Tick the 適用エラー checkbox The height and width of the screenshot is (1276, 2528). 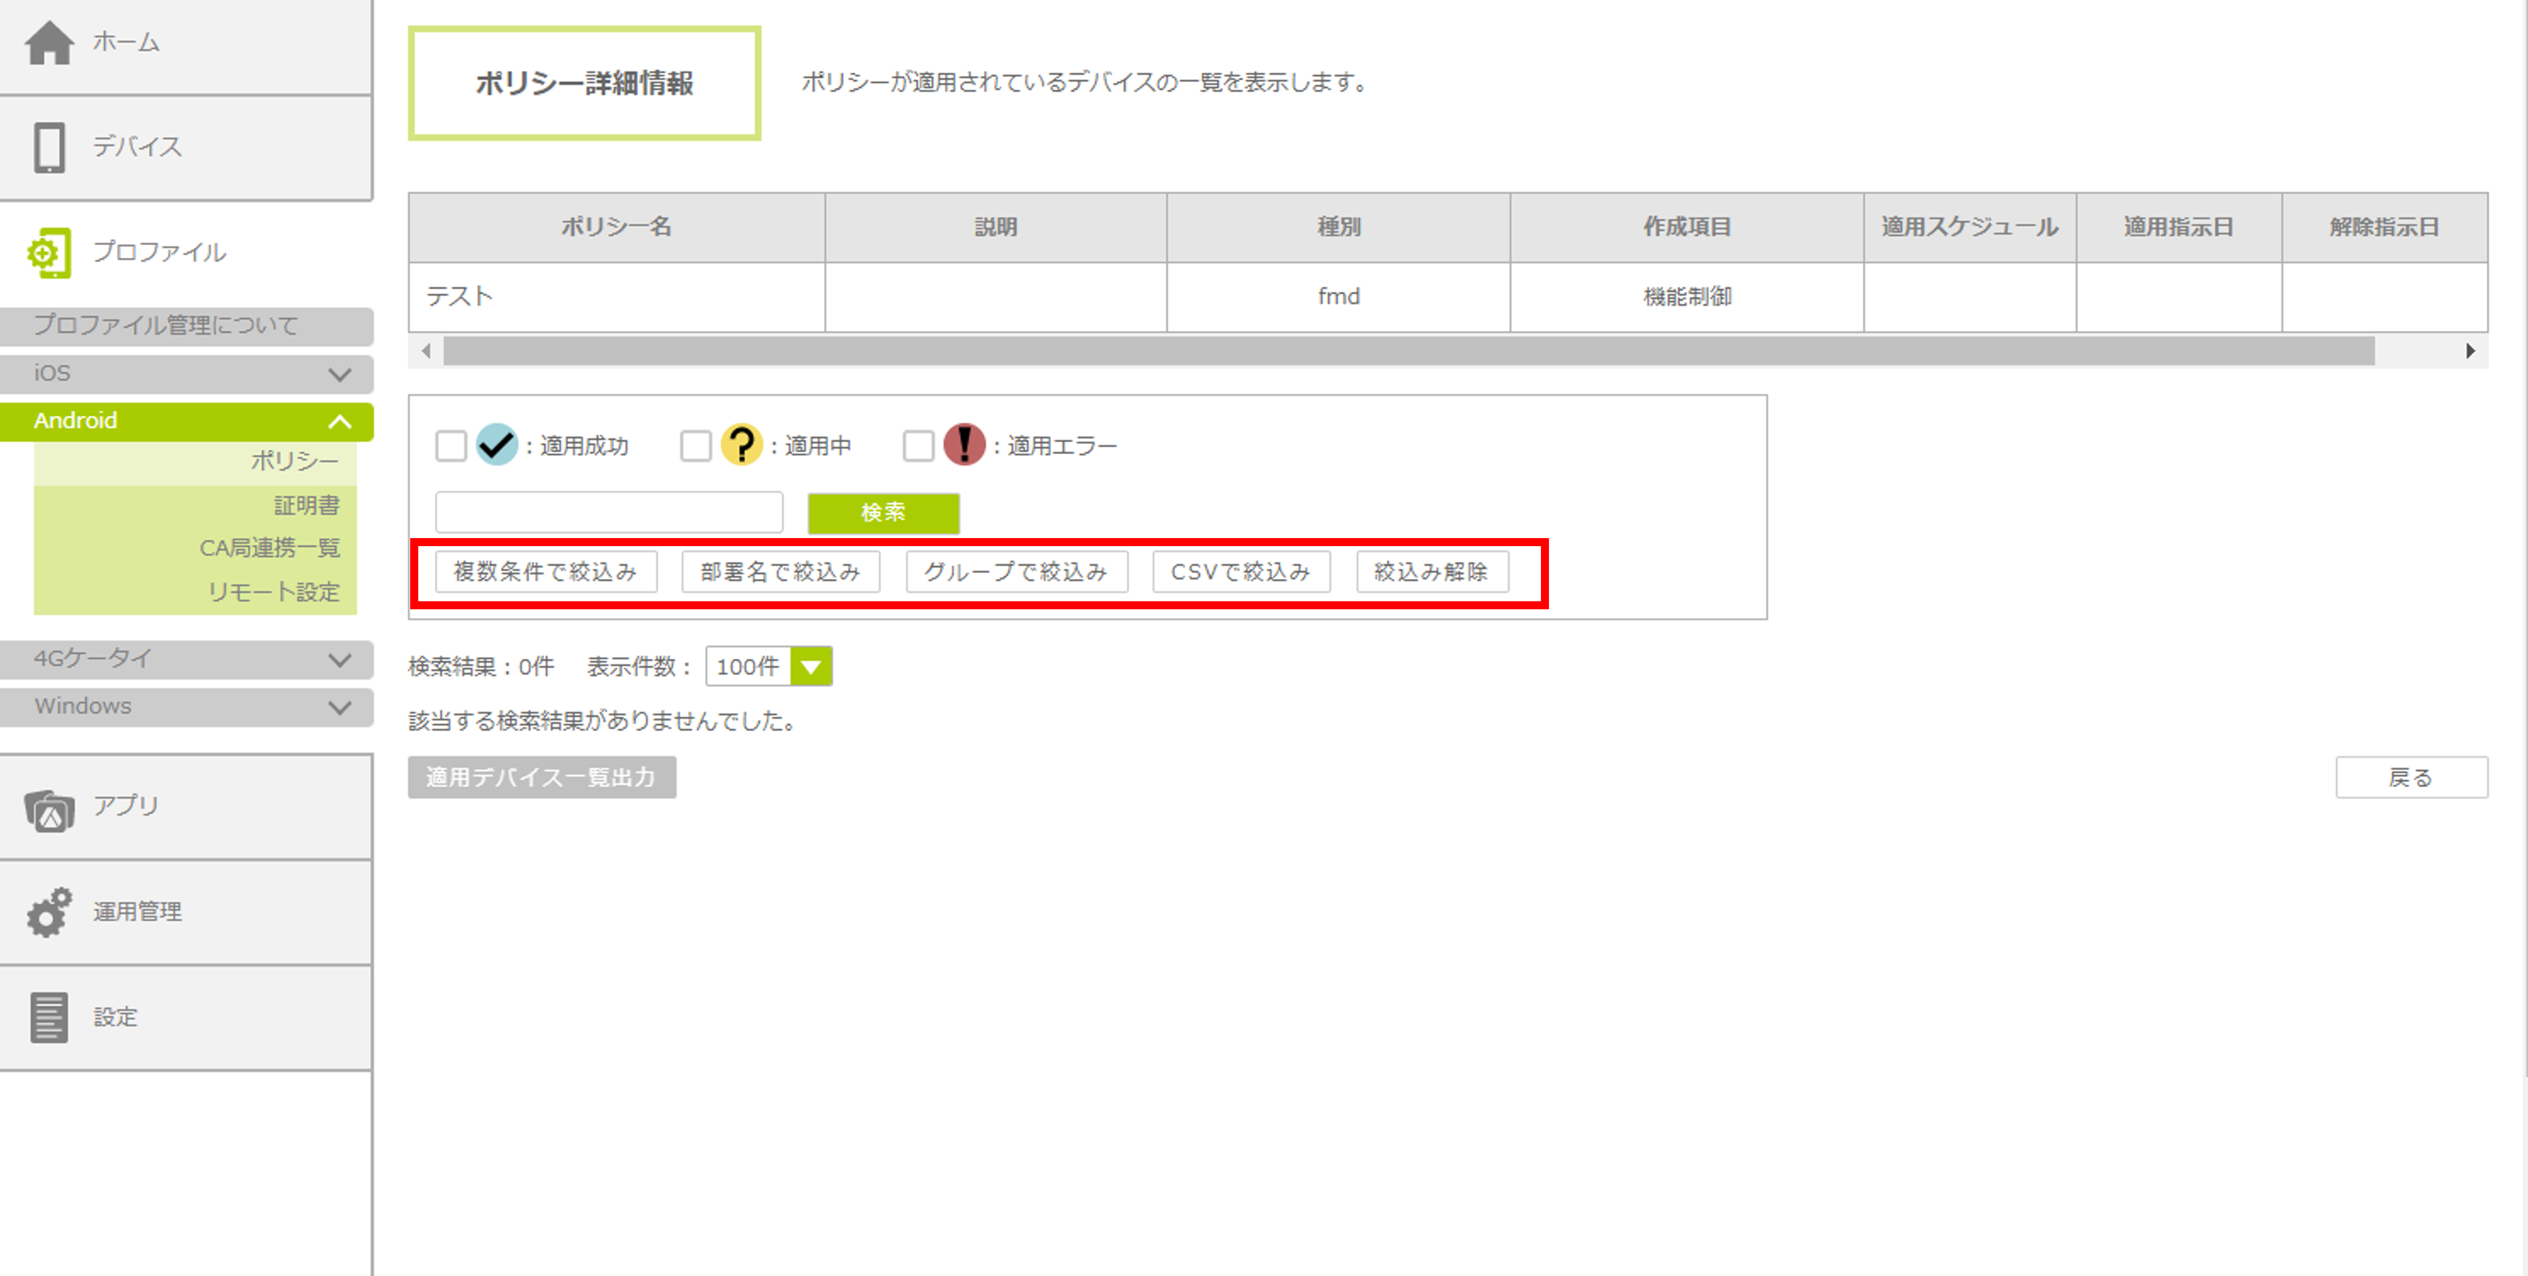[918, 446]
